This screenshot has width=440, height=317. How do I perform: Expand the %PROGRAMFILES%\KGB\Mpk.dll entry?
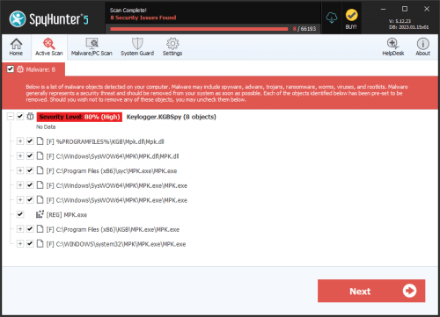(x=20, y=141)
